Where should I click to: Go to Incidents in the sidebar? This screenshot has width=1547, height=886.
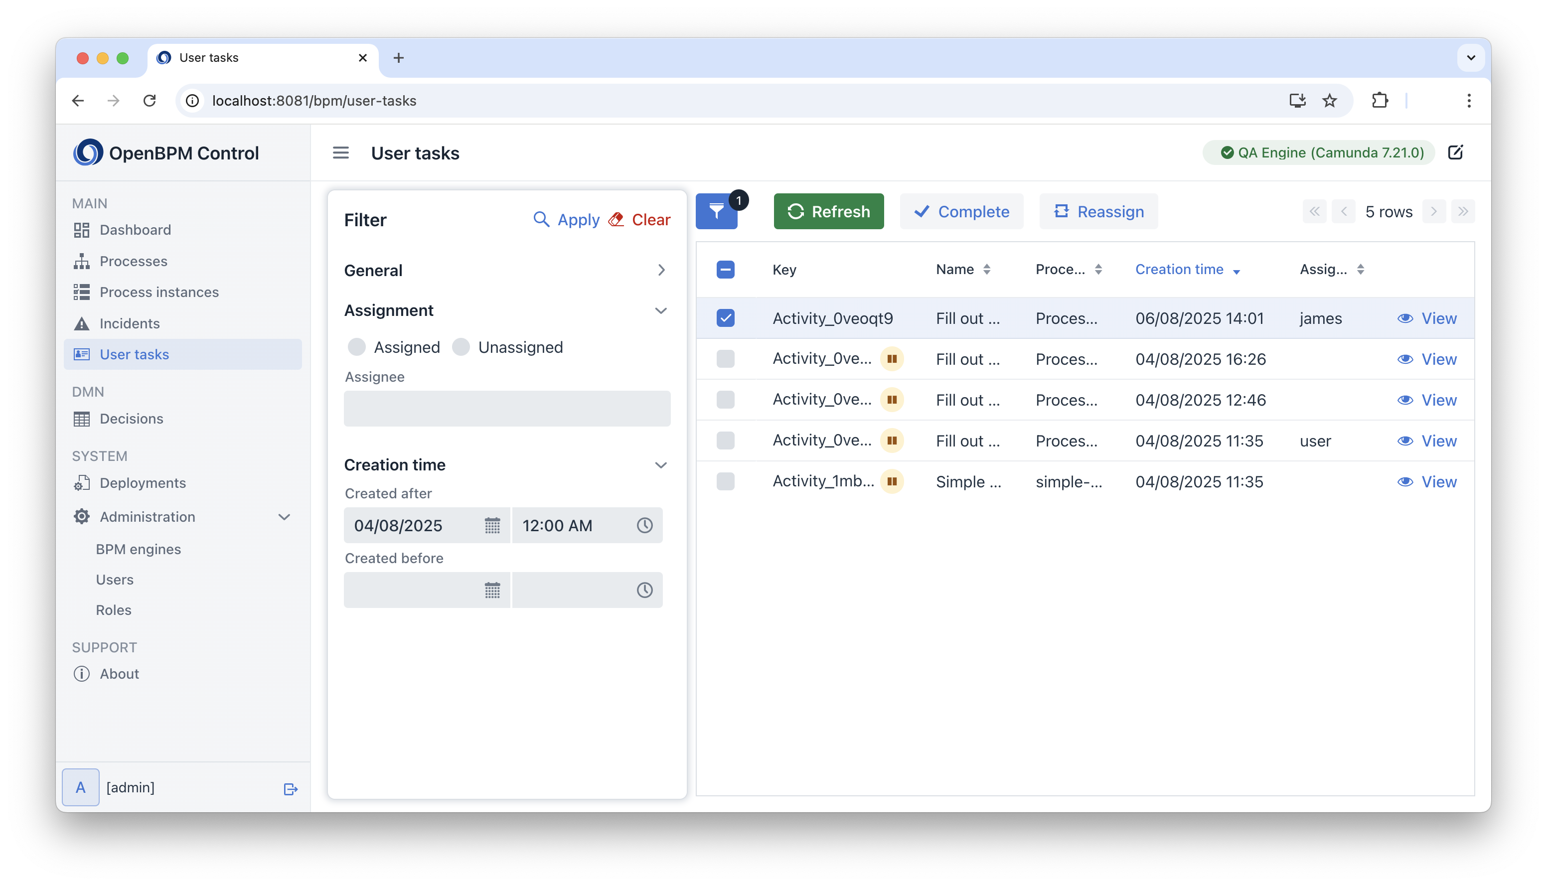pos(182,323)
